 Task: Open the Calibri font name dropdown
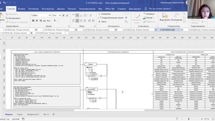pos(50,15)
